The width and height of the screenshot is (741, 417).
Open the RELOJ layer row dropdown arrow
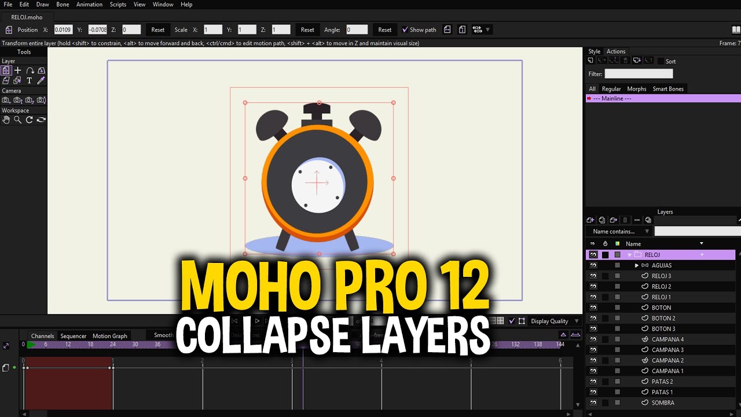pos(702,255)
